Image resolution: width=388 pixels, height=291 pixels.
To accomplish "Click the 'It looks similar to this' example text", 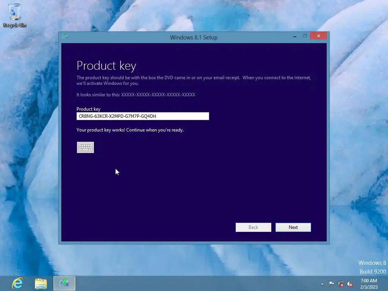I will [136, 94].
